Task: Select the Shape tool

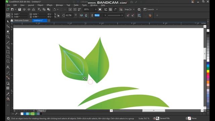Action: pyautogui.click(x=8, y=26)
